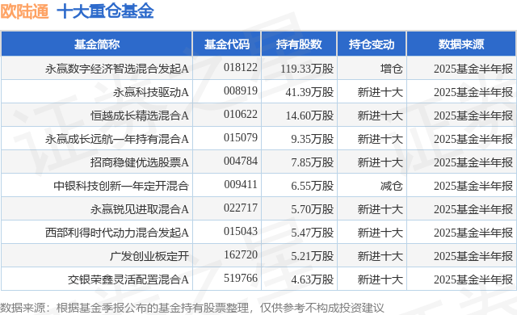Click the 119.33万股 holdings cell
Image resolution: width=517 pixels, height=315 pixels.
(x=307, y=69)
